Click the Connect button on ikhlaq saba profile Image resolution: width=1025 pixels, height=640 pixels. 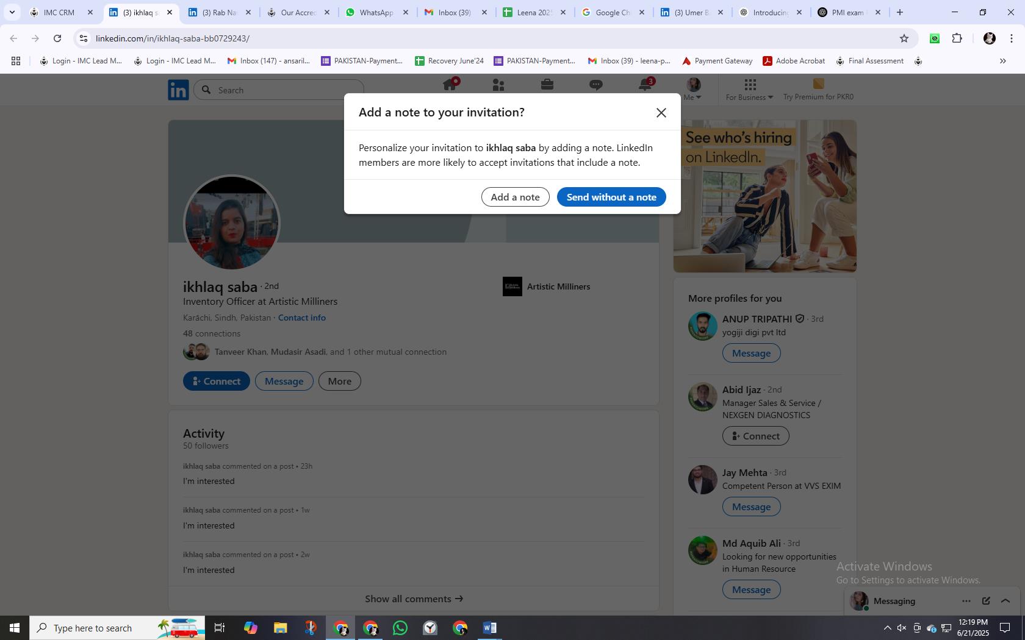click(217, 381)
